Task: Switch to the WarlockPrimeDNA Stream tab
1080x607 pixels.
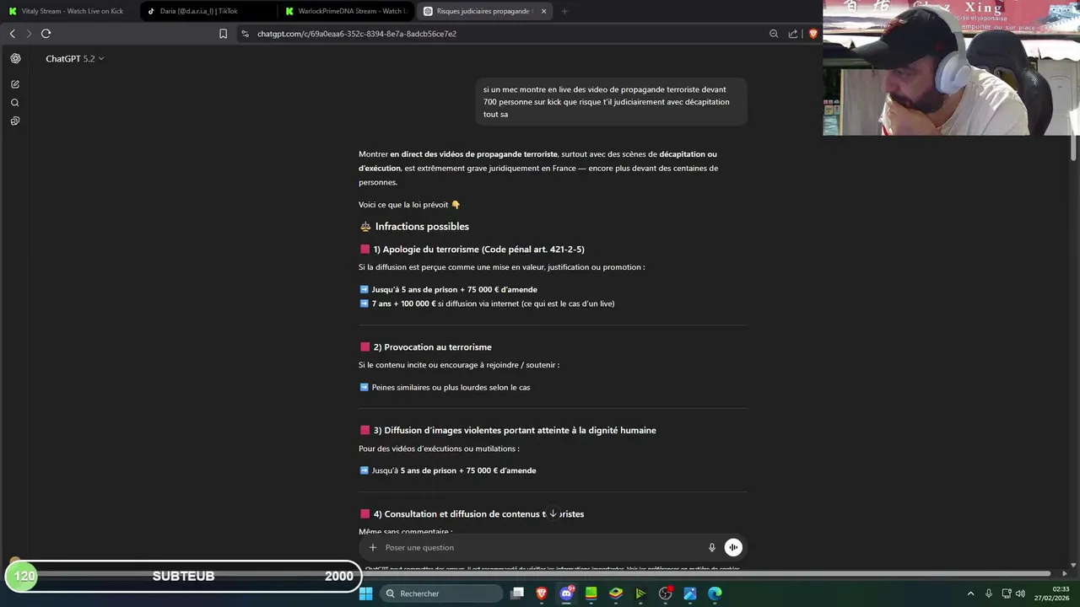Action: (346, 11)
